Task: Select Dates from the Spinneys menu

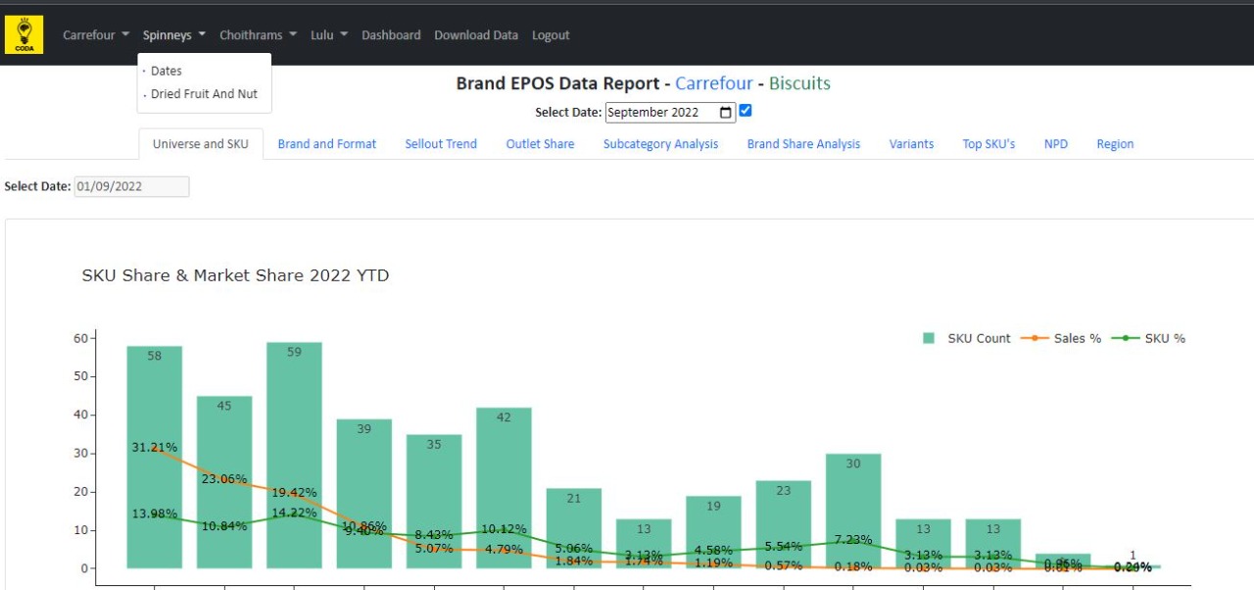Action: pyautogui.click(x=167, y=71)
